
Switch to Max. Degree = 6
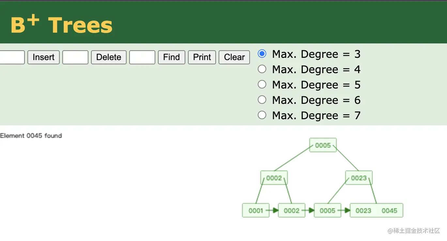(262, 100)
